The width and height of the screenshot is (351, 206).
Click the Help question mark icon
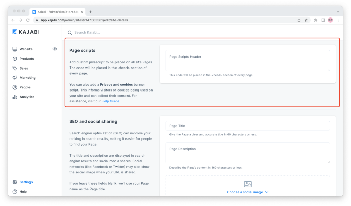[15, 192]
